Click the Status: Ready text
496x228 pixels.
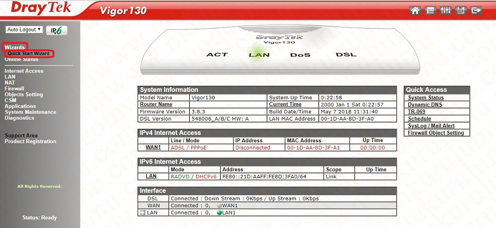point(40,217)
